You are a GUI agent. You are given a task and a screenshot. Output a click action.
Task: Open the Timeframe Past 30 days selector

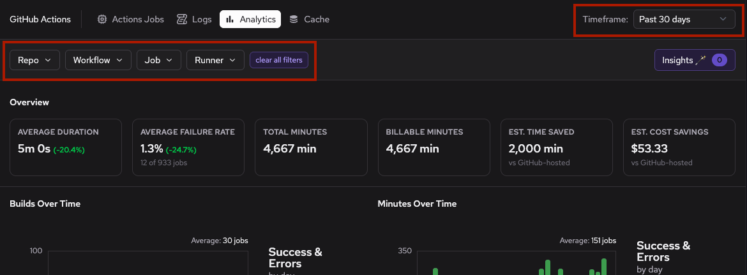pyautogui.click(x=683, y=19)
